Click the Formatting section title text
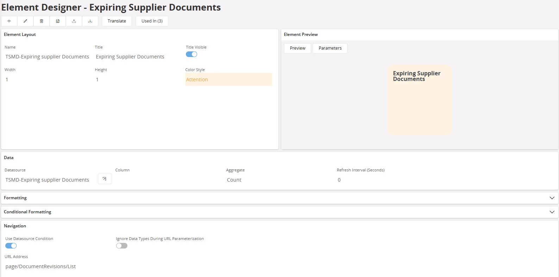Screen dimensions: 559x277 [15, 198]
